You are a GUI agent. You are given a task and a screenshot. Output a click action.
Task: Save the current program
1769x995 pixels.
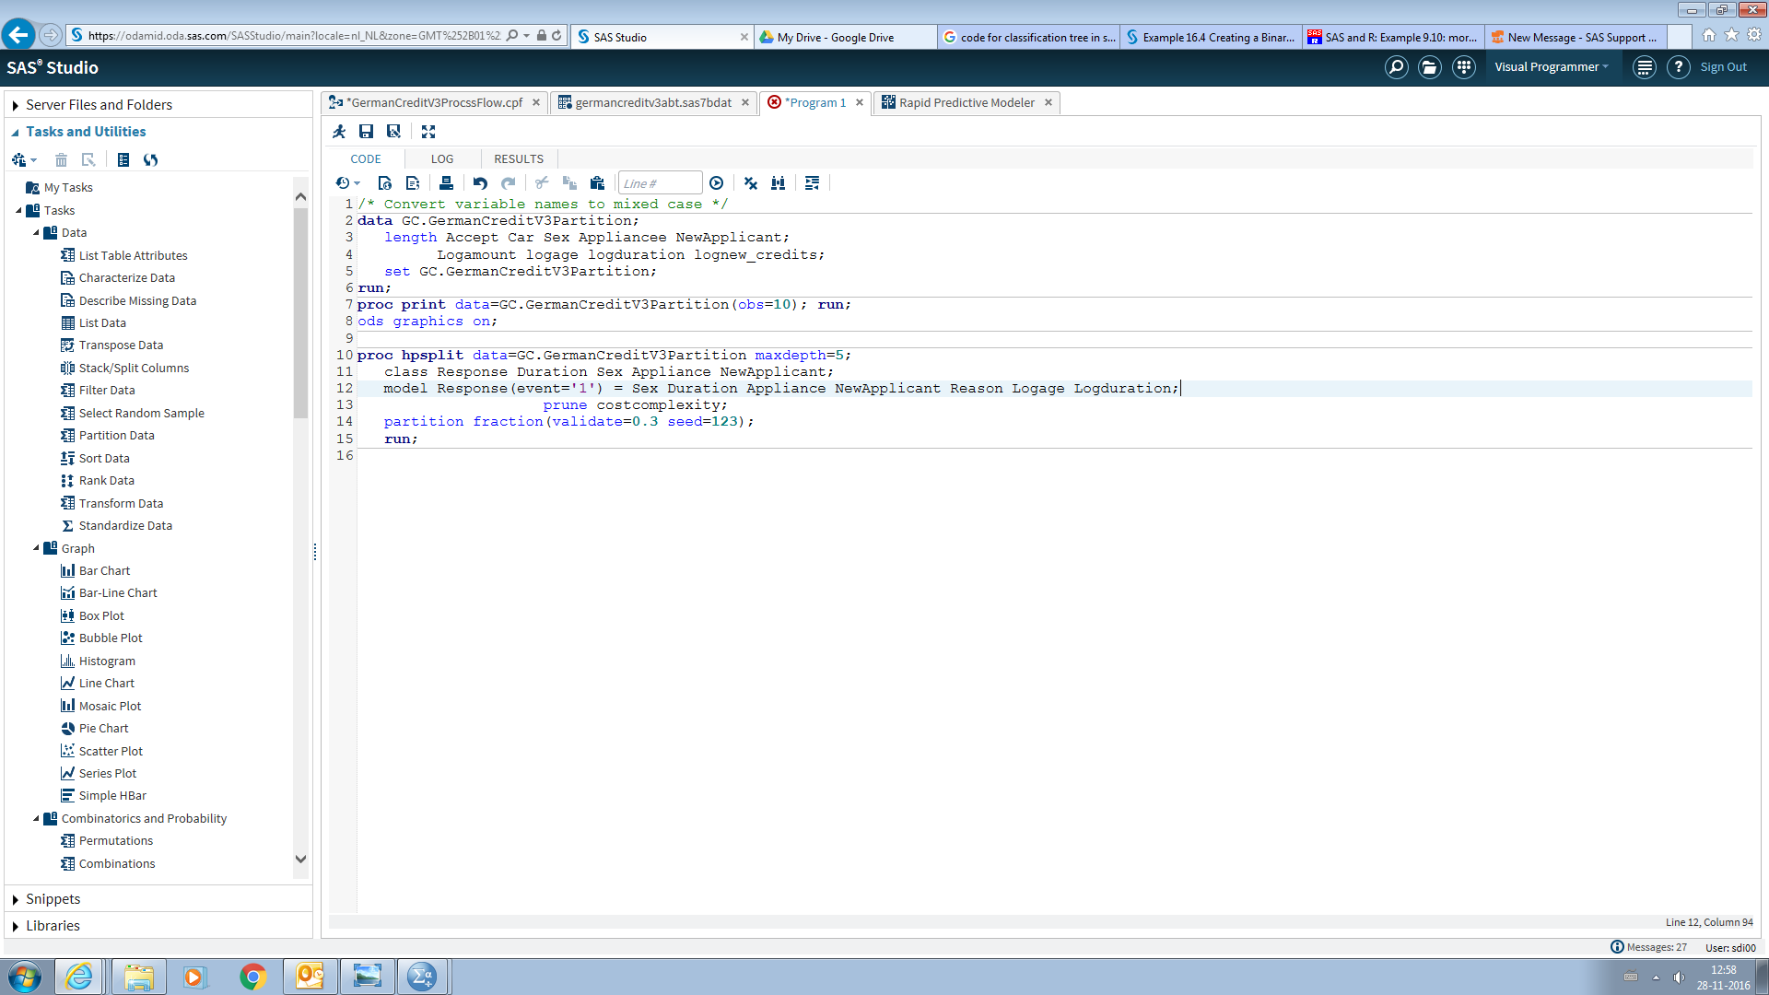tap(366, 132)
